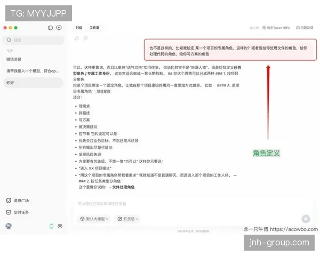320x256 pixels.
Task: Click the 理需求 bullet item
Action: [x=84, y=106]
